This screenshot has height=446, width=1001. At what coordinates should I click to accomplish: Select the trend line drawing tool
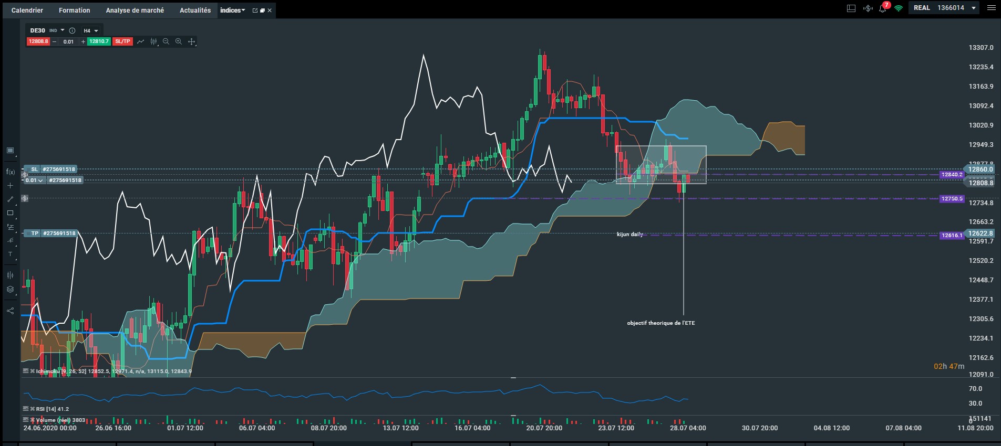(x=10, y=199)
